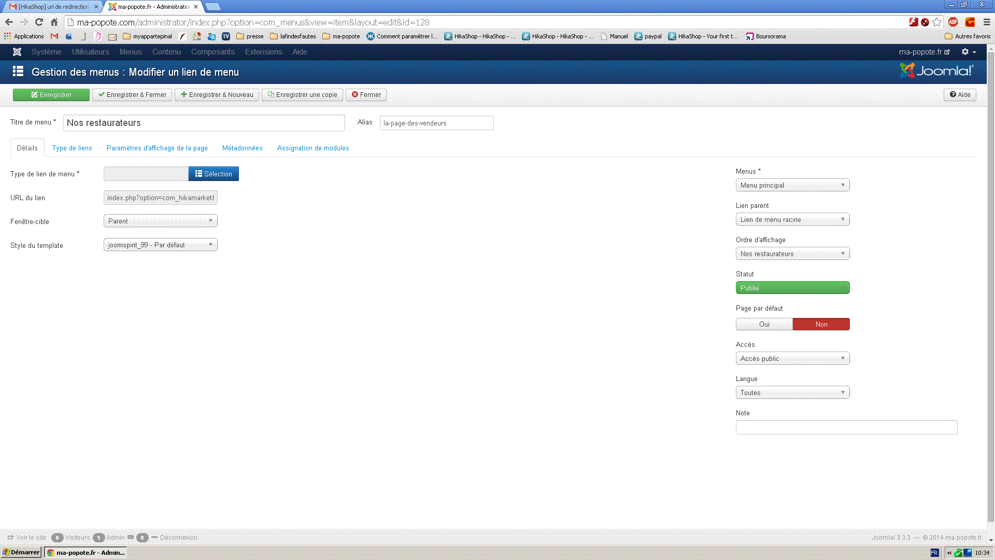Viewport: 995px width, 560px height.
Task: Expand the Fenêtre-cible Parent dropdown
Action: (160, 221)
